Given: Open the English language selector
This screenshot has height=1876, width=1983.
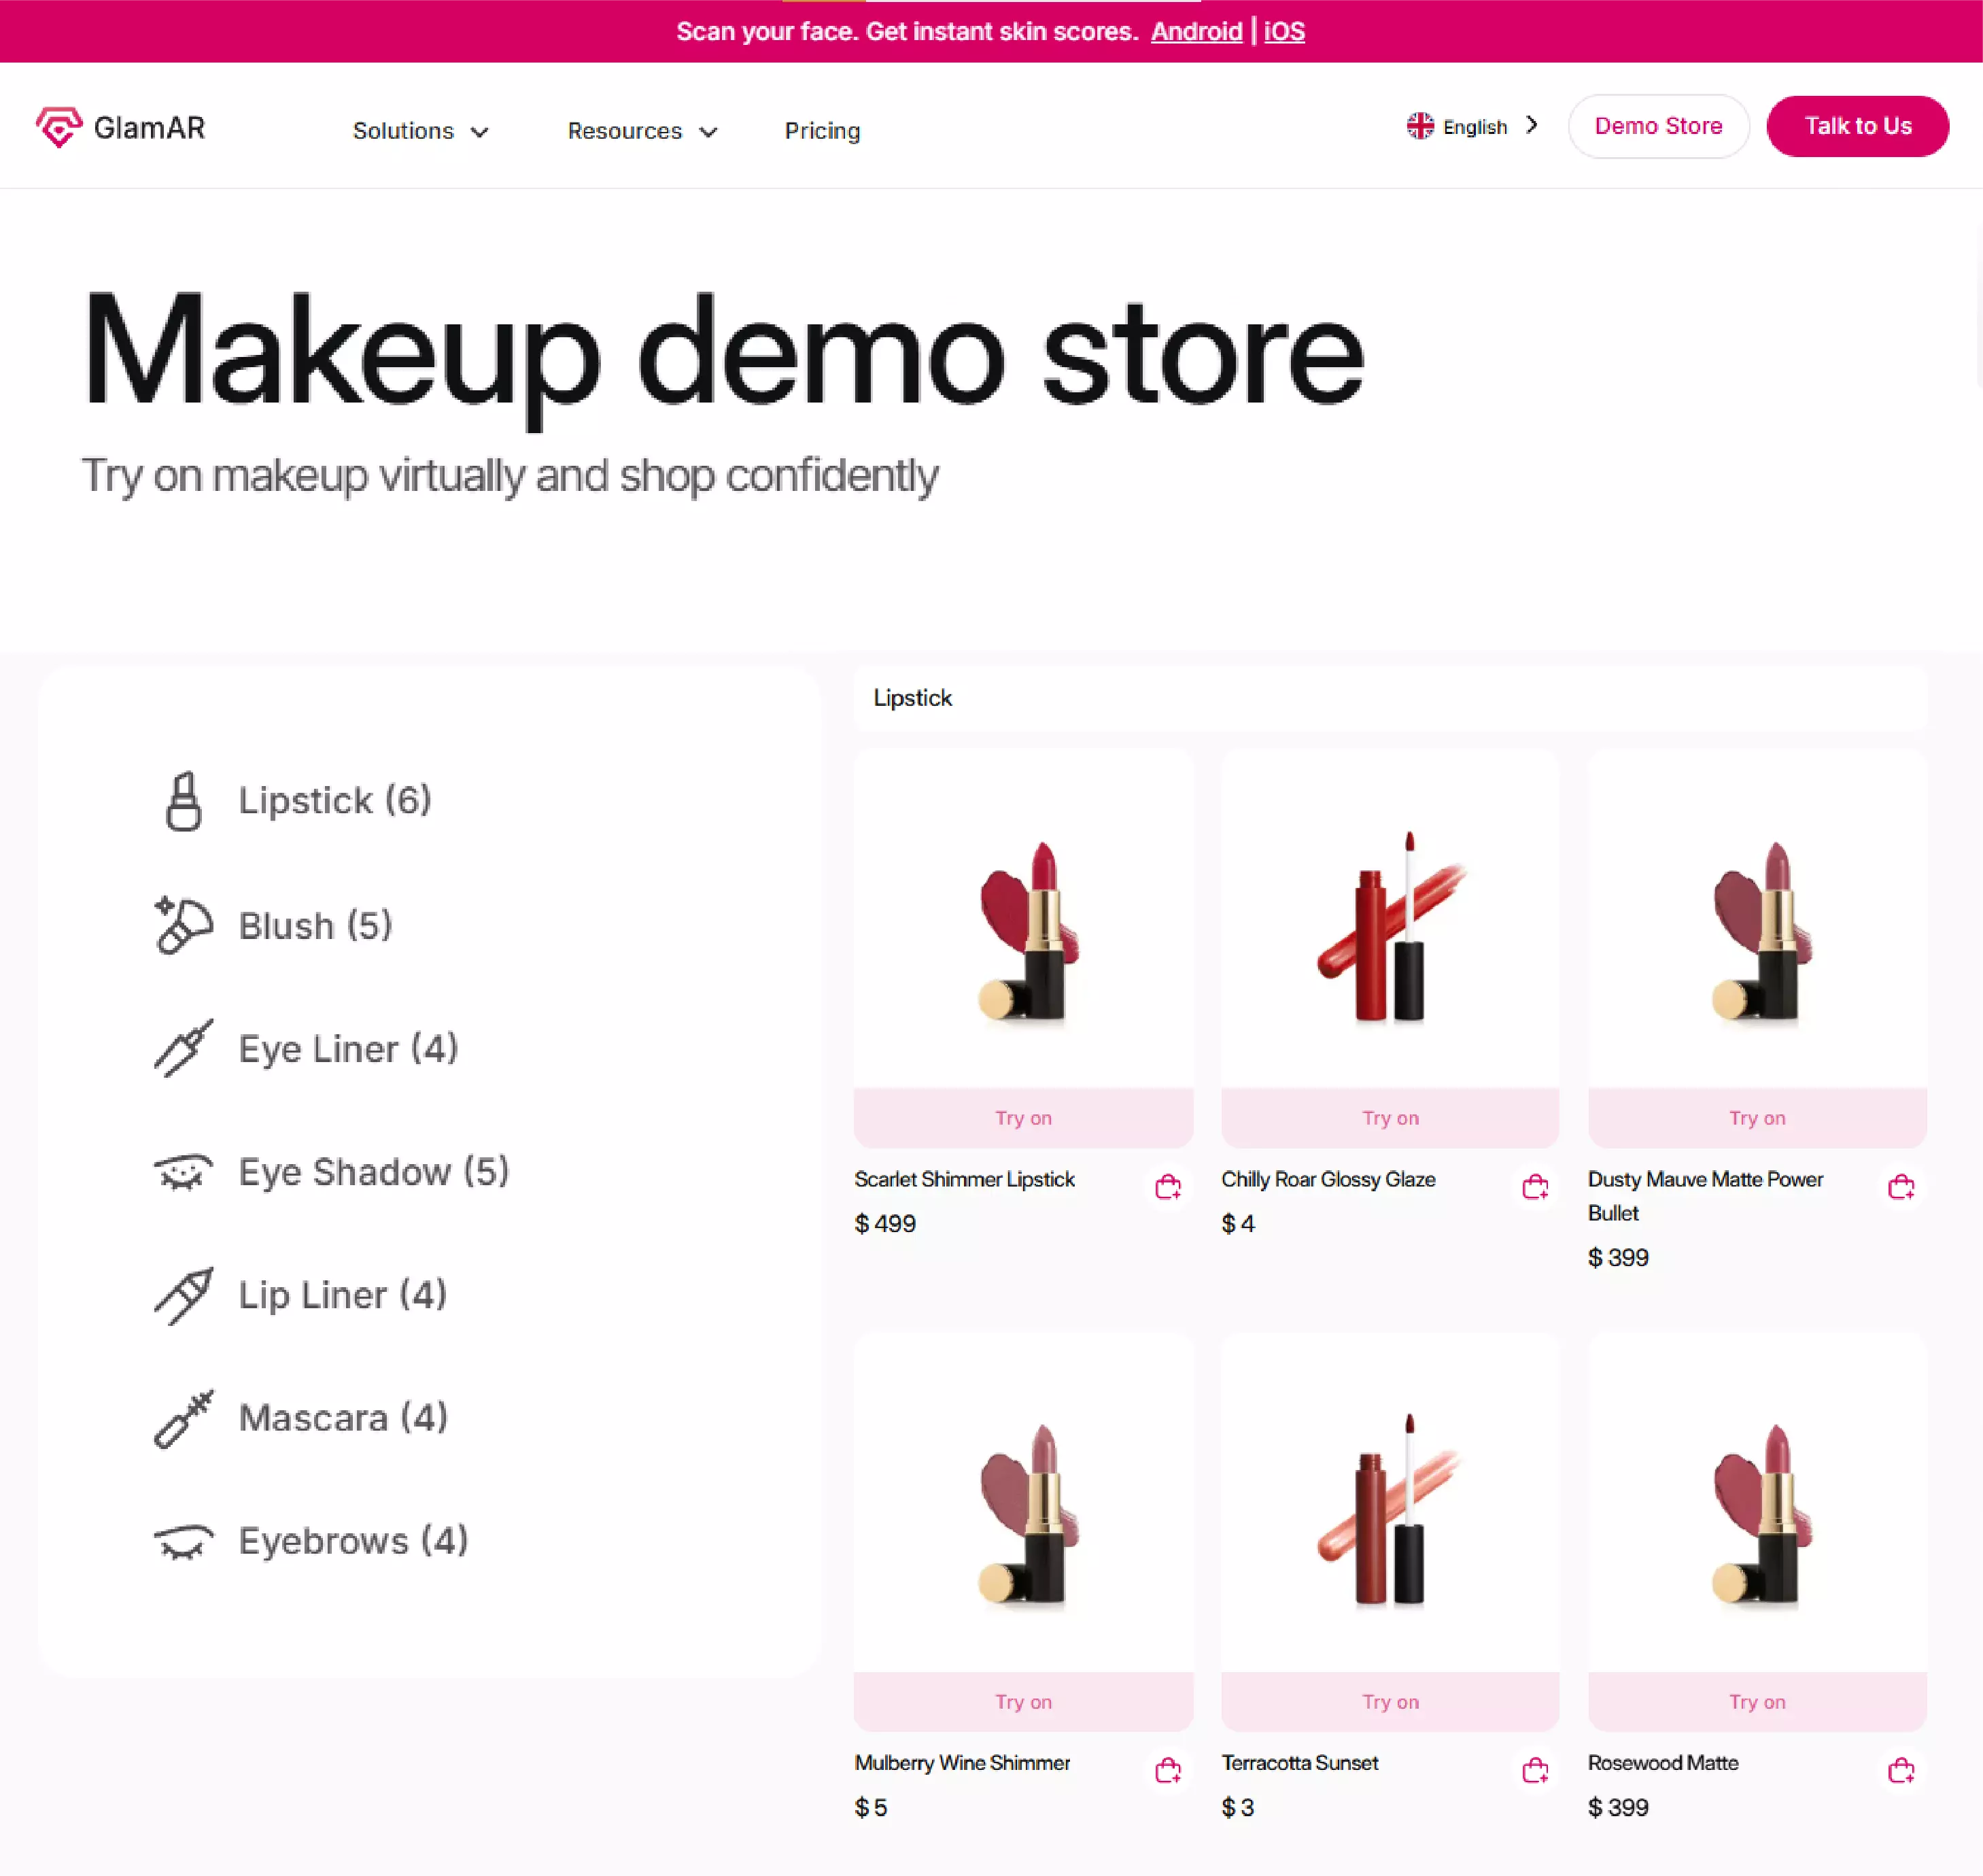Looking at the screenshot, I should coord(1471,126).
